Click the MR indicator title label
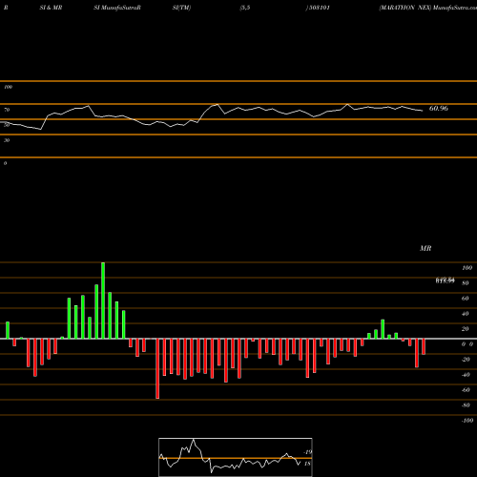 425,248
